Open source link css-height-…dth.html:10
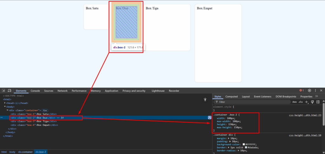This screenshot has height=154, width=325. pyautogui.click(x=305, y=135)
